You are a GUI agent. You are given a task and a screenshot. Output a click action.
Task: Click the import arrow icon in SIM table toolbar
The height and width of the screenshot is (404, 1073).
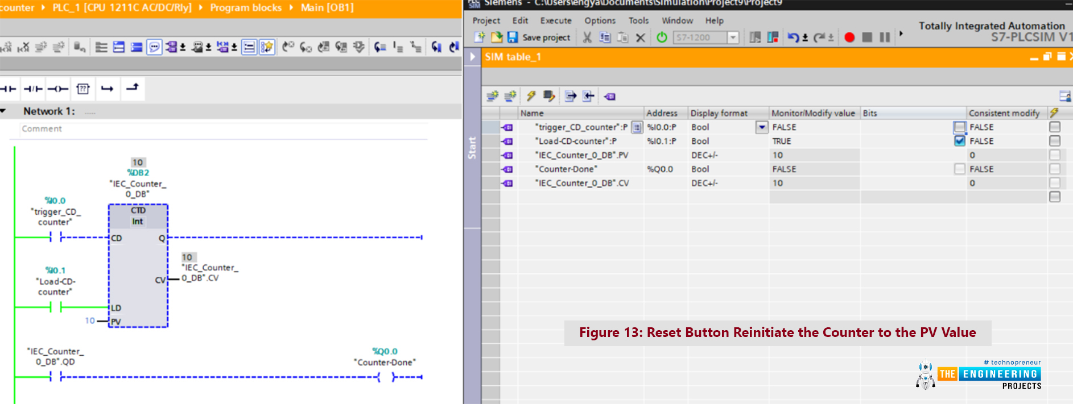point(588,96)
